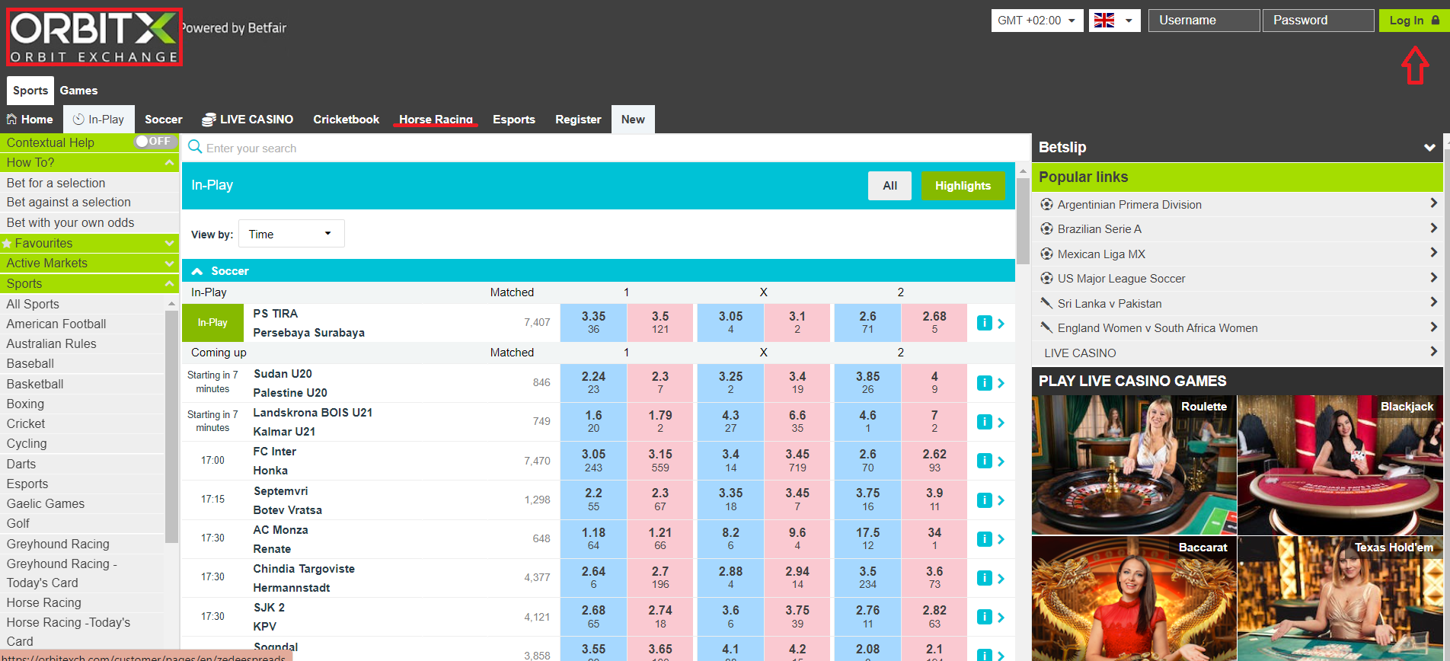This screenshot has height=661, width=1450.
Task: Expand the Active Markets section
Action: point(169,263)
